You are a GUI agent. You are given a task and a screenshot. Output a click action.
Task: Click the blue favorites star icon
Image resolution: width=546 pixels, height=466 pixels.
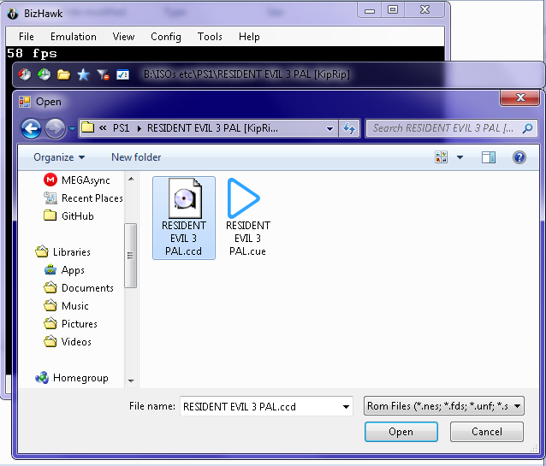pos(83,74)
